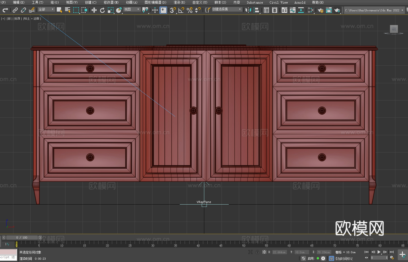Click the X coordinate field
Viewport: 408px width, 262px height.
pyautogui.click(x=279, y=252)
